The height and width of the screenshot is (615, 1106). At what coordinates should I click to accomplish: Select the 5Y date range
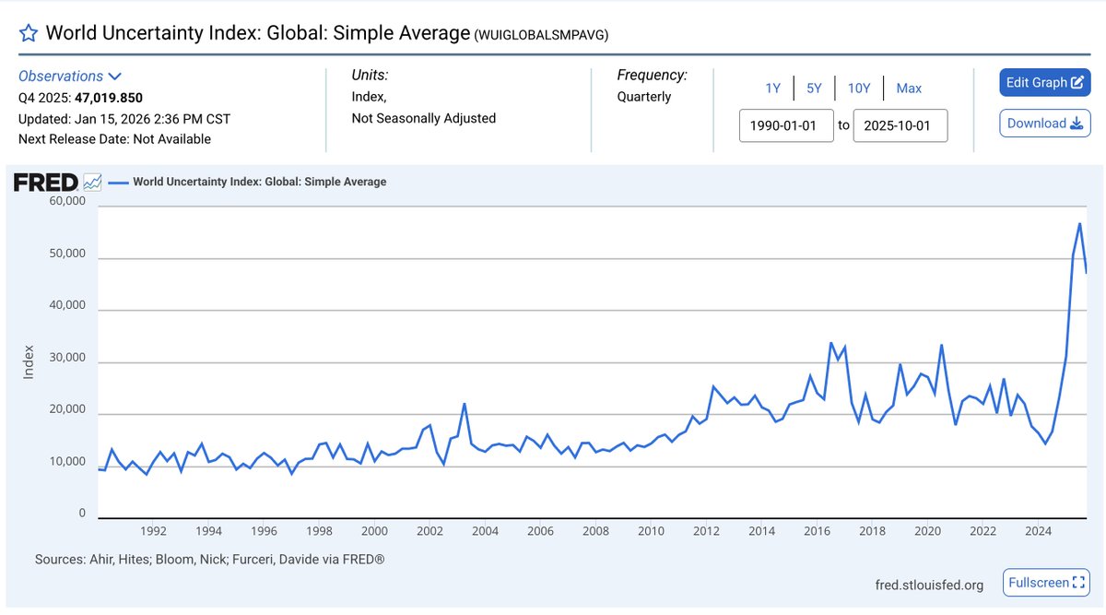click(814, 89)
